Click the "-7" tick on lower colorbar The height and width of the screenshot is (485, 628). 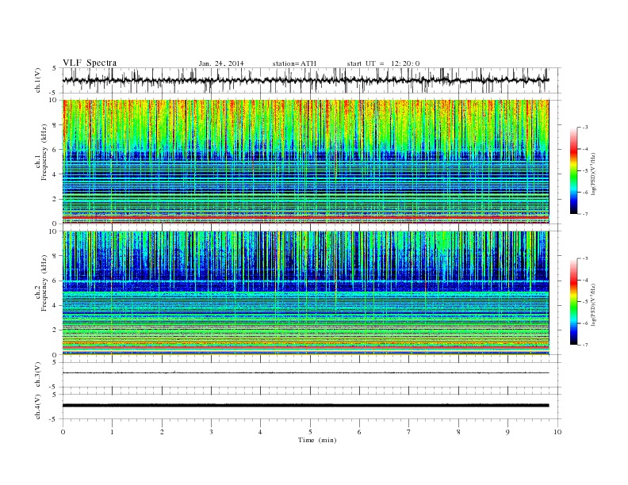(x=585, y=345)
